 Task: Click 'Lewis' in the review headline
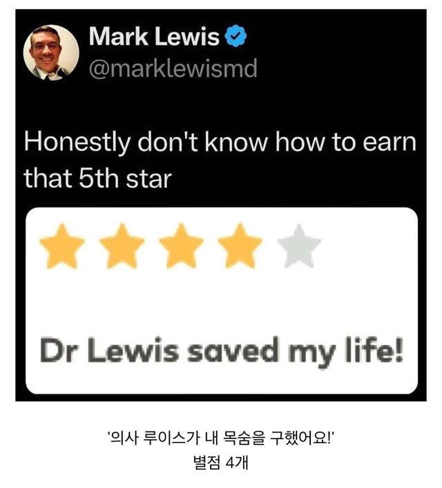[x=133, y=351]
